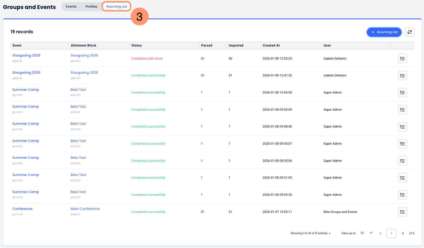This screenshot has height=248, width=424.
Task: Open details icon for the 09:50:09 Summer Camp import
Action: (x=402, y=110)
